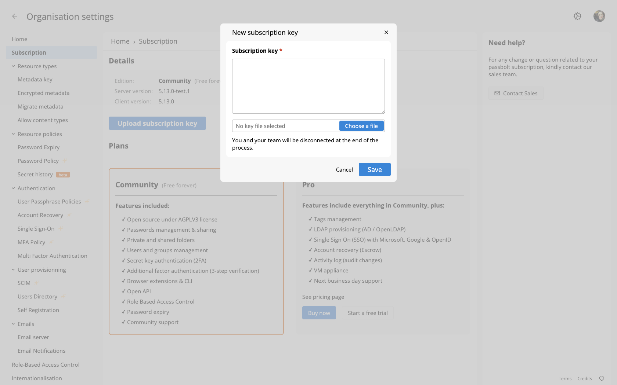Open Role-Based Access Control settings
The image size is (617, 385).
tap(46, 365)
